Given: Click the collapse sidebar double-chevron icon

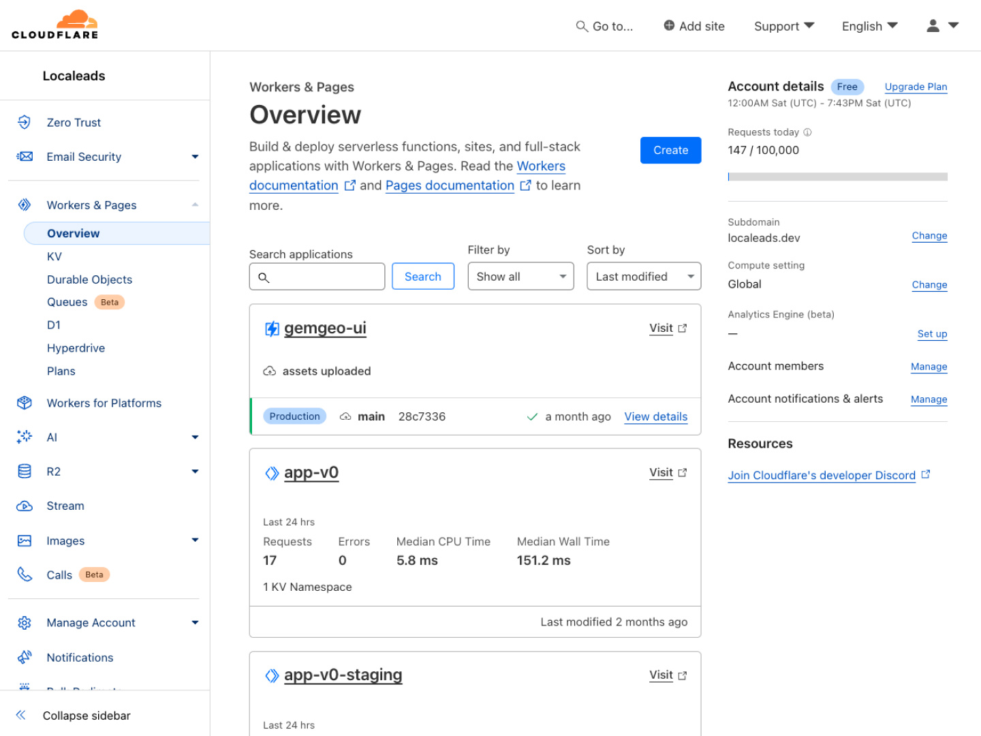Looking at the screenshot, I should click(x=21, y=715).
